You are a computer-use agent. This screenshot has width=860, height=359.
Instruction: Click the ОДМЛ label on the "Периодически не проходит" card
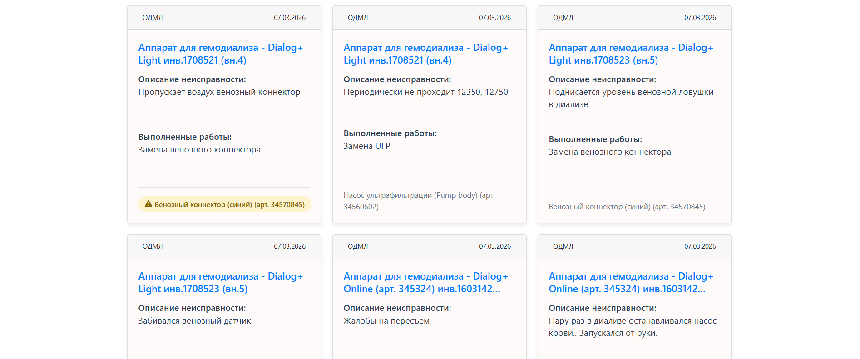tap(358, 18)
